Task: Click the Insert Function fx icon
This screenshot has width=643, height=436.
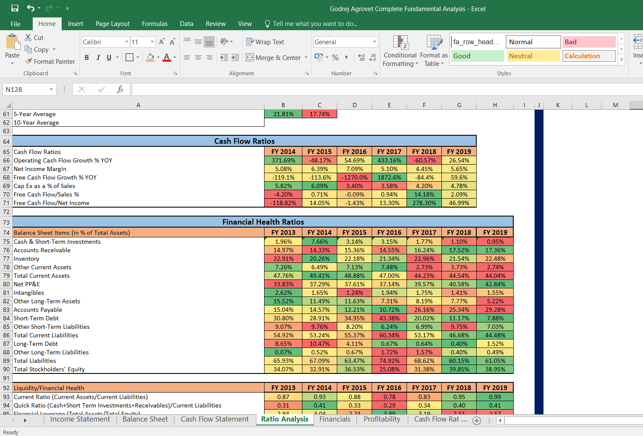Action: pyautogui.click(x=120, y=89)
